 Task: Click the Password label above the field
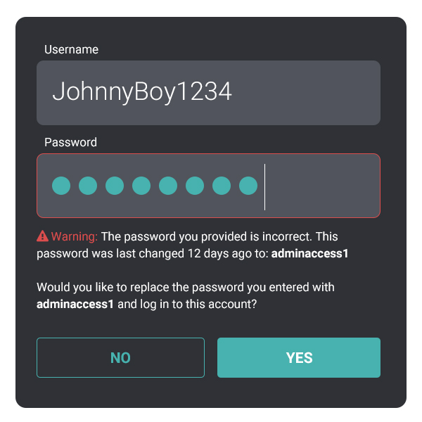pyautogui.click(x=70, y=142)
